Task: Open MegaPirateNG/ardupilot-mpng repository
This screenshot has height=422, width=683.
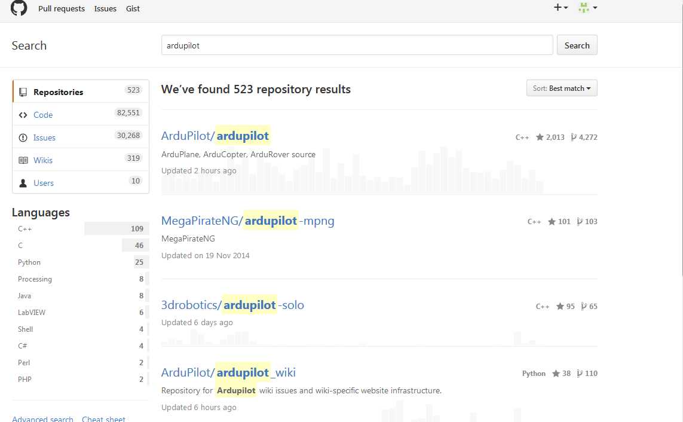Action: [248, 221]
